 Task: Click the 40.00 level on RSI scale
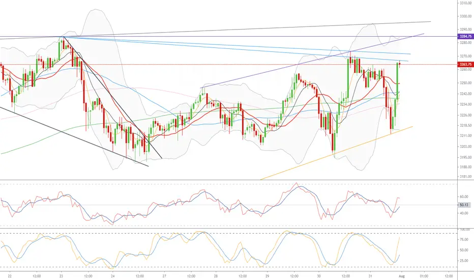click(x=464, y=213)
